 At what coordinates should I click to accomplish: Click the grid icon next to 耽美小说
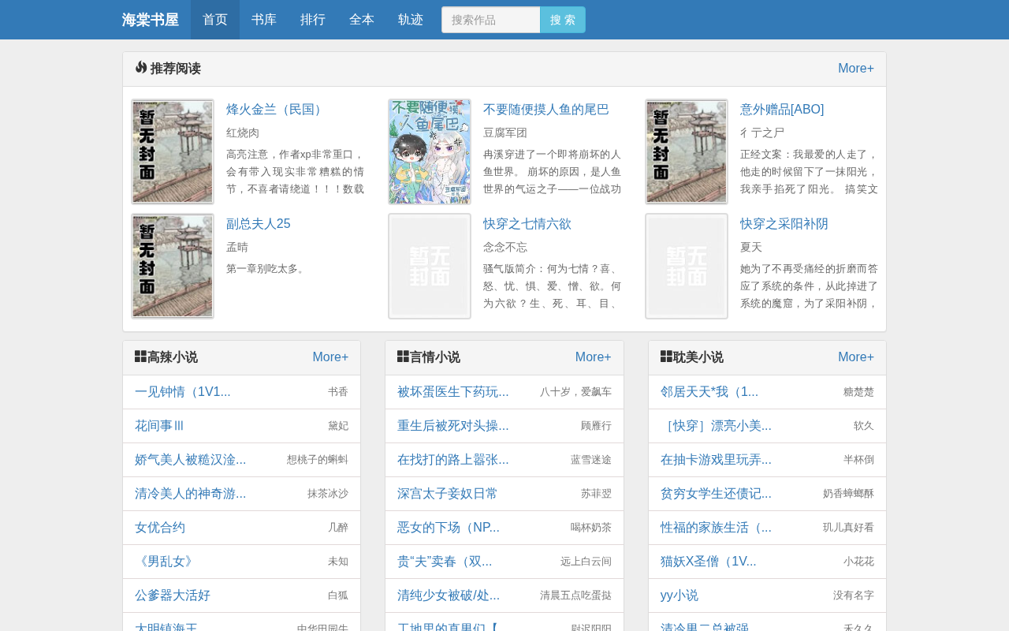[666, 357]
